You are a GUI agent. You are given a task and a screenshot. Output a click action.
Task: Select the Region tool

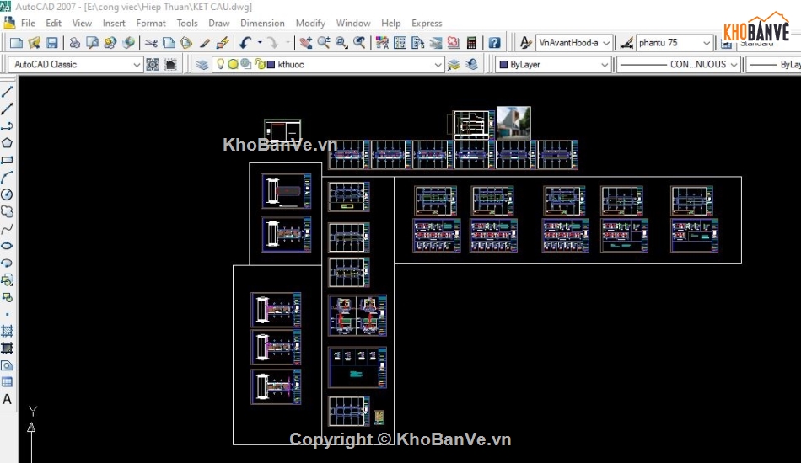pyautogui.click(x=7, y=365)
